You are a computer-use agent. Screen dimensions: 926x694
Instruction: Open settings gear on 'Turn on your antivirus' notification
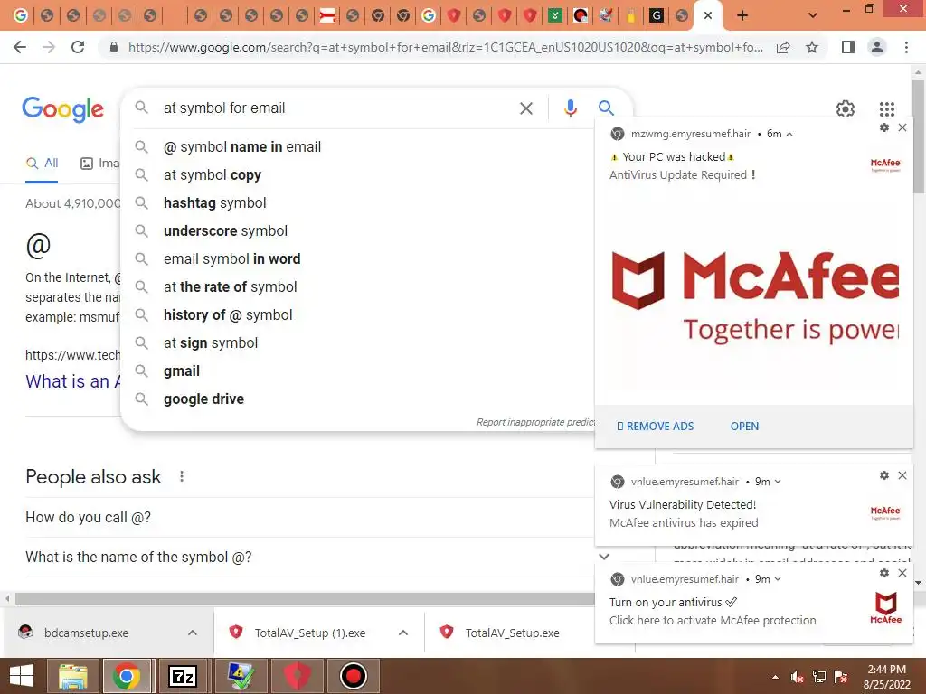pos(884,573)
